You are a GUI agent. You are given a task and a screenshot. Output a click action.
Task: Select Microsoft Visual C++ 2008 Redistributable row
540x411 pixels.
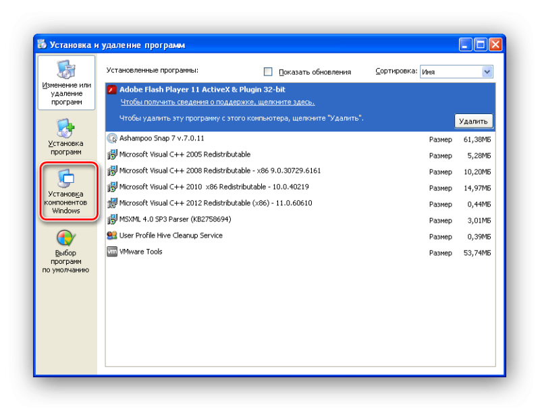[x=300, y=171]
